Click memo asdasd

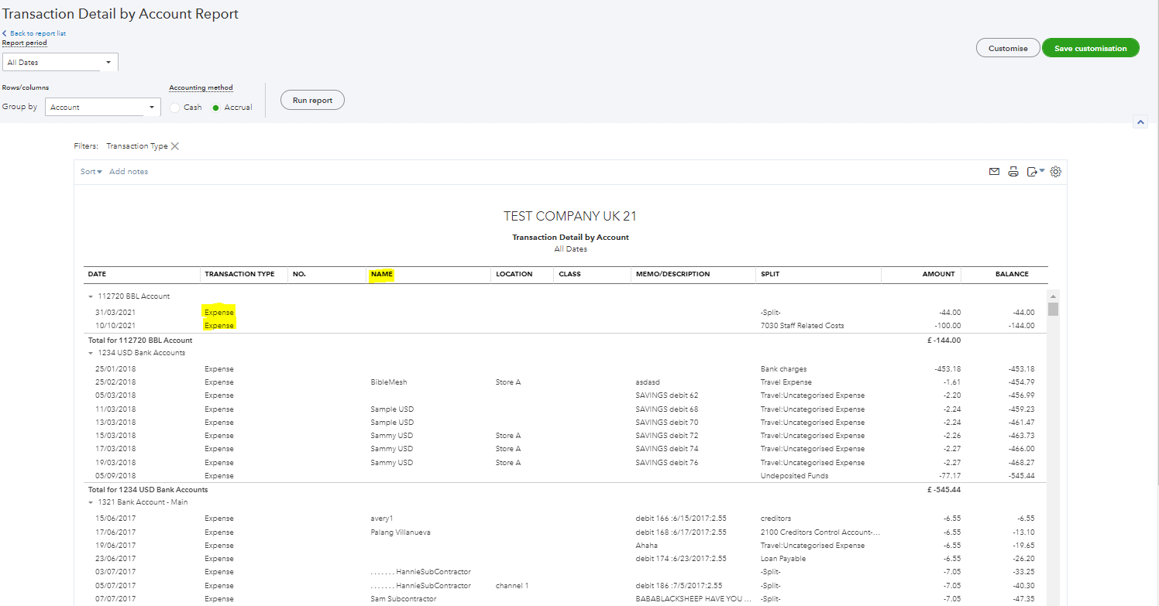(648, 382)
